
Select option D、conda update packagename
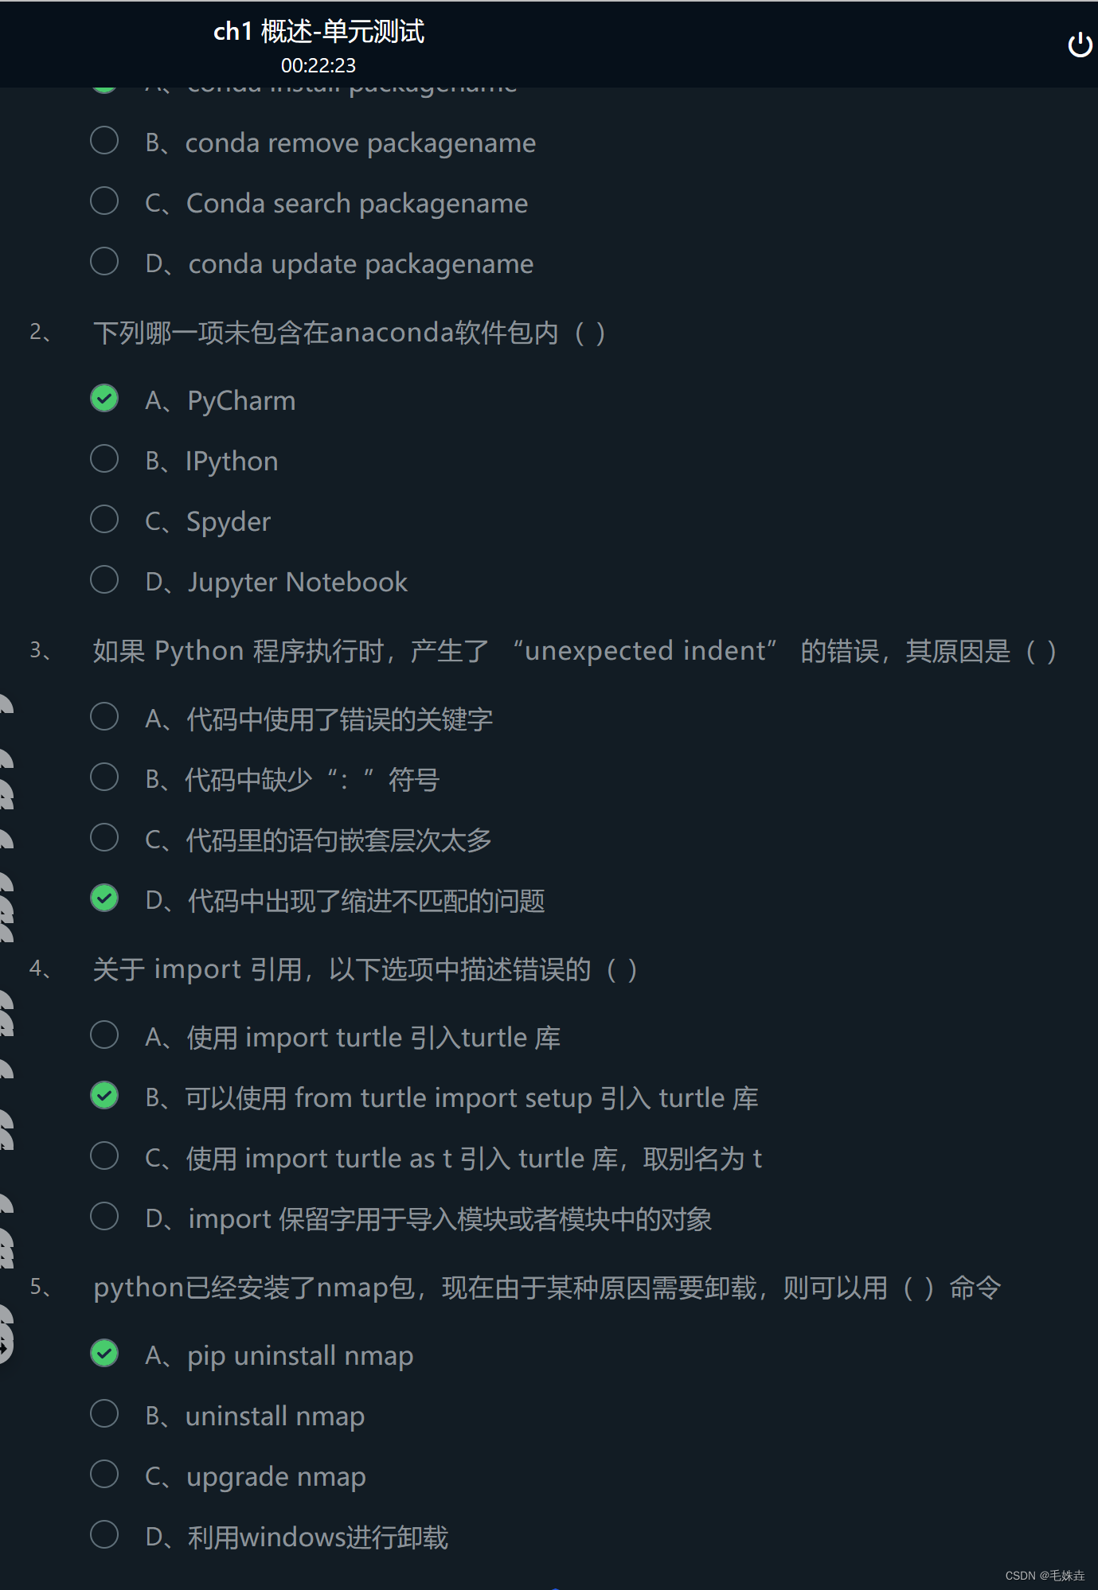(x=104, y=260)
